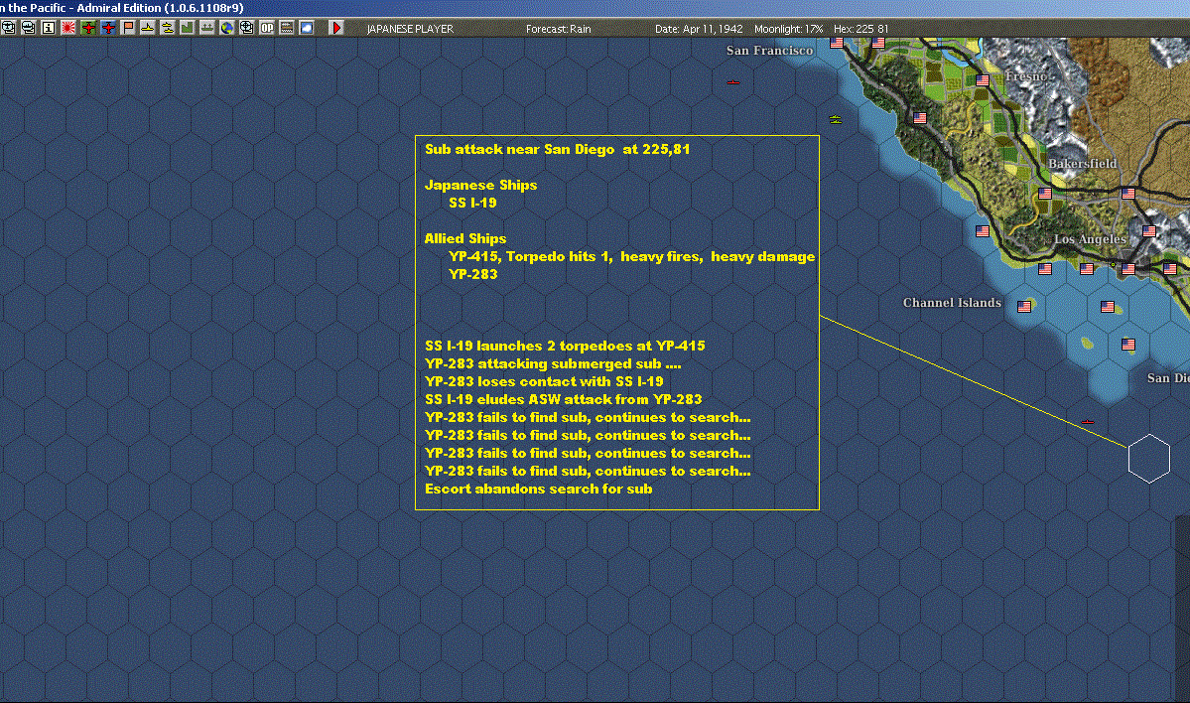The width and height of the screenshot is (1190, 703).
Task: Click the Bakersfield map label
Action: 1082,163
